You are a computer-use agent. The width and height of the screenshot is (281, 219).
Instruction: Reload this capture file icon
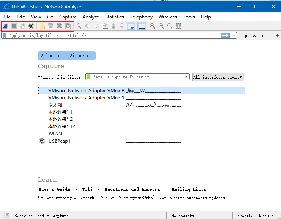(x=68, y=26)
